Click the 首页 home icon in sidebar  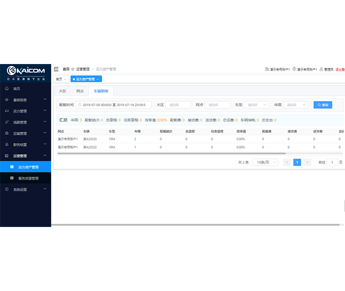click(6, 88)
